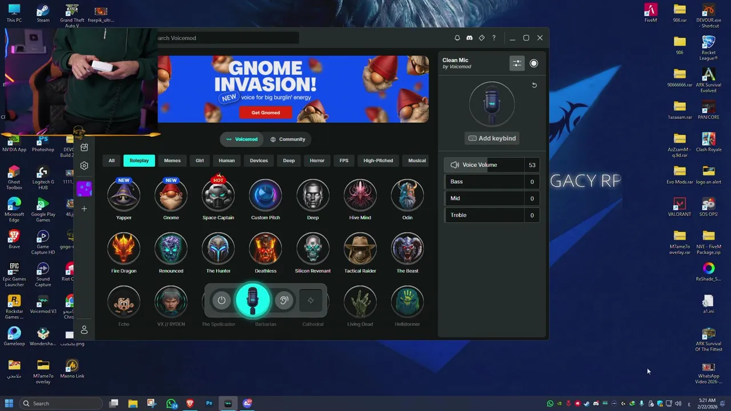The width and height of the screenshot is (731, 411).
Task: Filter voices by Devices category
Action: [259, 160]
